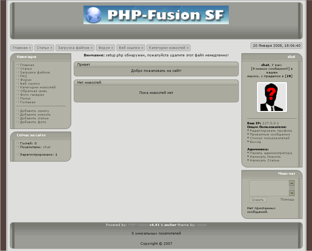The image size is (312, 251).
Task: Click the Написать Статью admin link
Action: (265, 161)
